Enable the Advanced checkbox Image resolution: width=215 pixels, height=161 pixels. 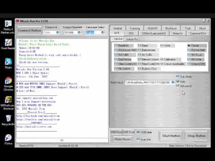coord(178,86)
